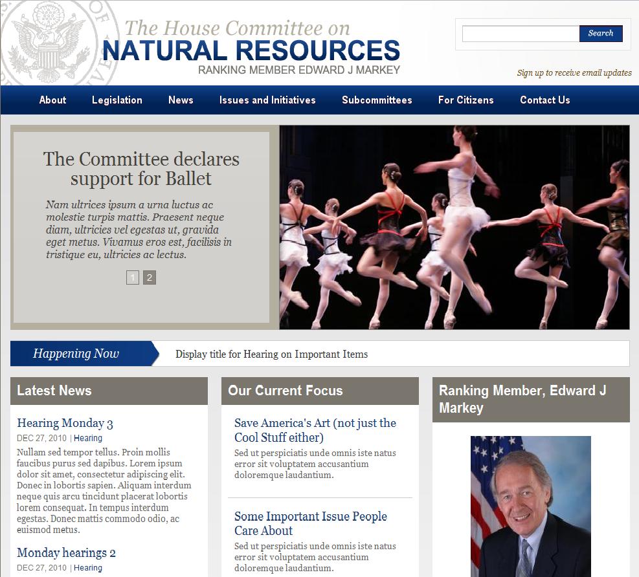Click the ballet dancers slideshow image
This screenshot has width=639, height=577.
pos(454,227)
